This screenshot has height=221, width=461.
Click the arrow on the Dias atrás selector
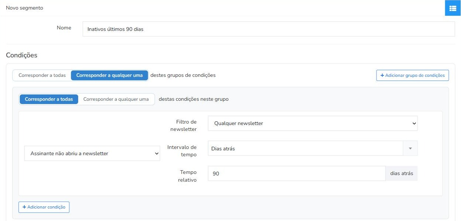point(410,149)
